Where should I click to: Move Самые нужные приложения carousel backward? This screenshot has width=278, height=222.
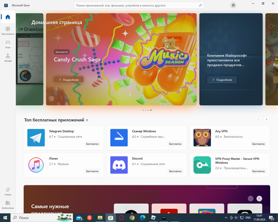251,199
